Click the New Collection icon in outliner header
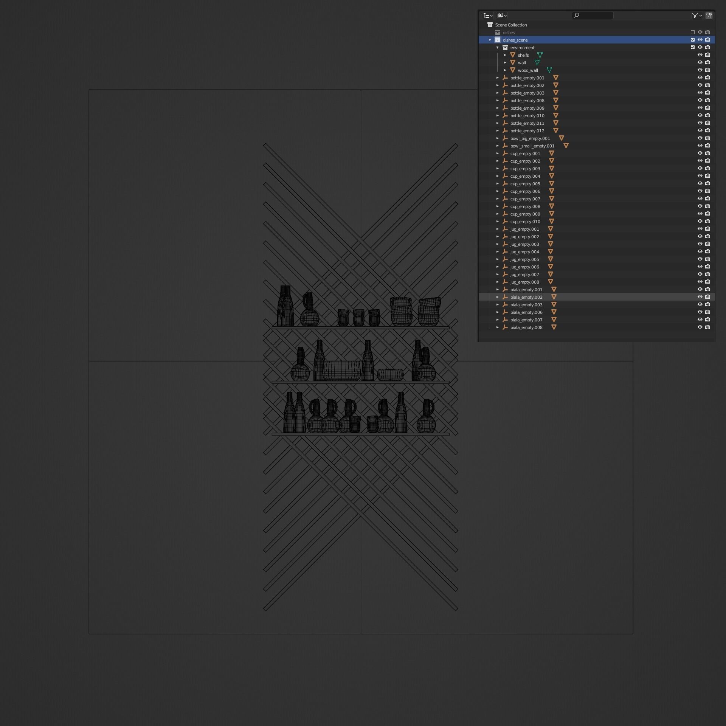The height and width of the screenshot is (726, 726). (x=709, y=16)
